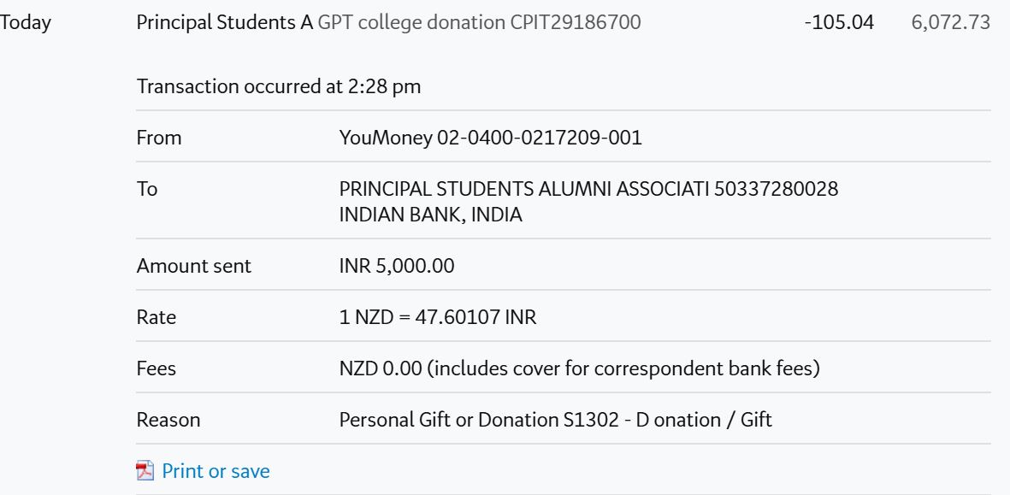Click the From field label
Image resolution: width=1010 pixels, height=495 pixels.
pos(159,138)
